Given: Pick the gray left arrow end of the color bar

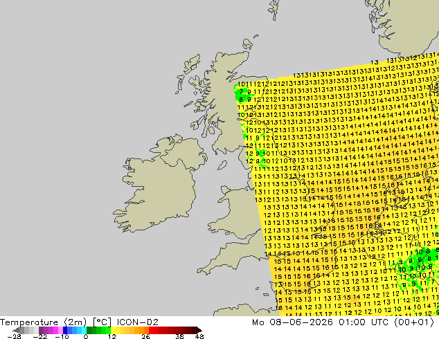Looking at the screenshot, I should [x=16, y=330].
